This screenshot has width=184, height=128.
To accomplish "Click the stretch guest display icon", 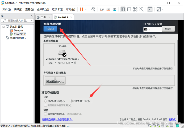I will [x=158, y=9].
